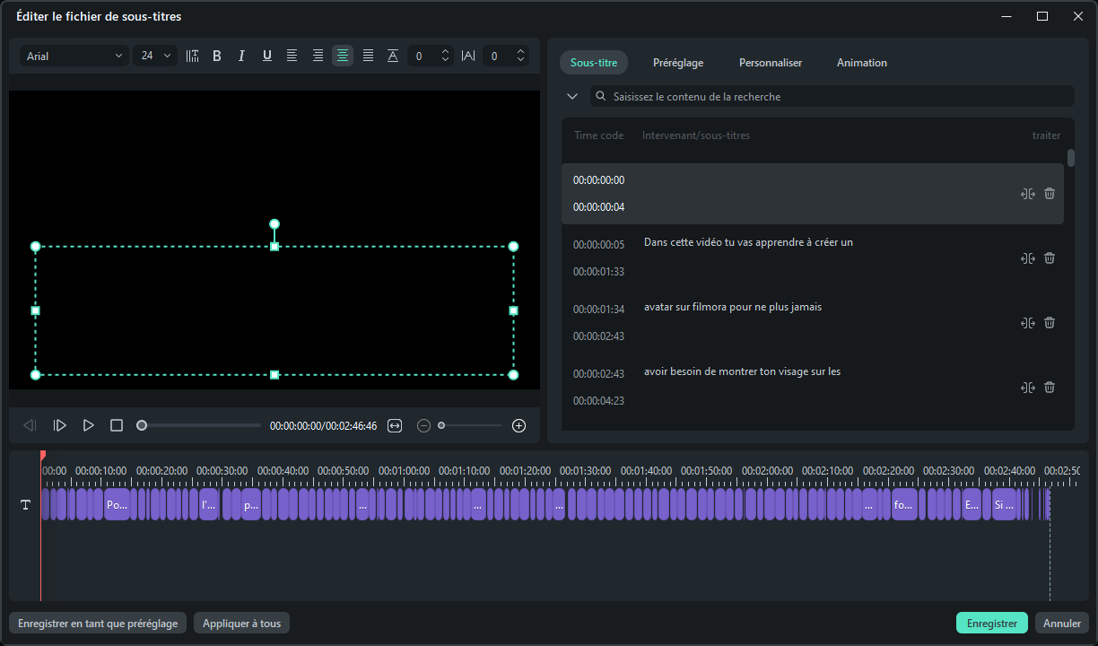Collapse the search options chevron
The height and width of the screenshot is (646, 1098).
point(572,96)
